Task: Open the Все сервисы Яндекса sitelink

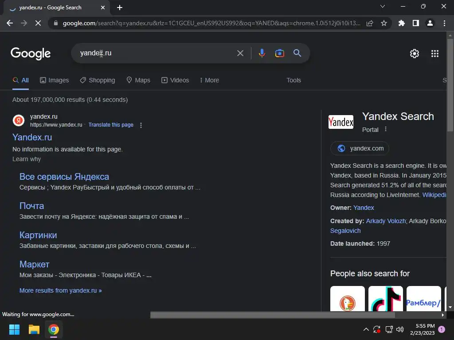Action: [x=64, y=177]
